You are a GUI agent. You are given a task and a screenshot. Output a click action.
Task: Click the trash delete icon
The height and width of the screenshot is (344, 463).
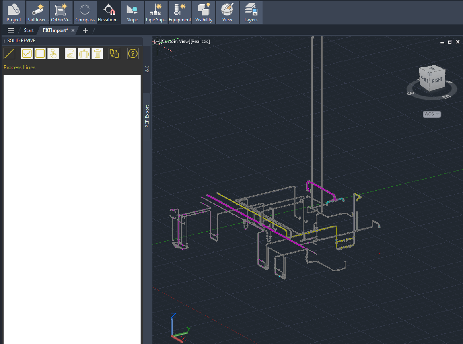pyautogui.click(x=97, y=53)
